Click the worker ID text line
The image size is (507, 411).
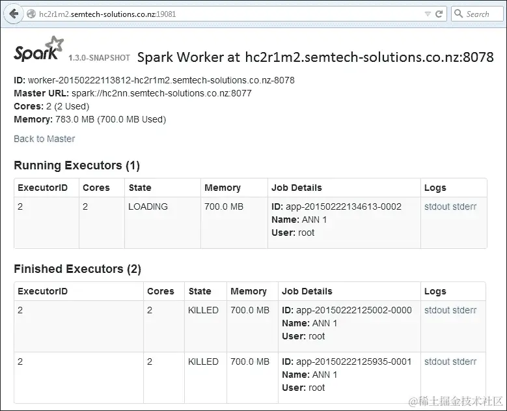click(x=154, y=80)
